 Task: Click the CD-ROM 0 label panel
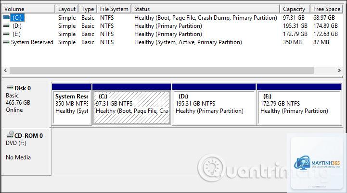click(26, 152)
